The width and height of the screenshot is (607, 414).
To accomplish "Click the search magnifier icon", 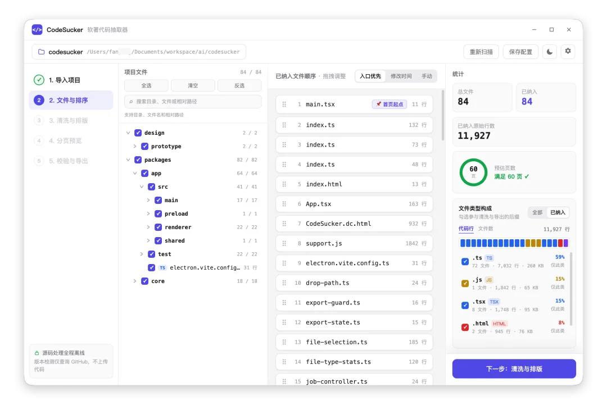I will coord(131,102).
